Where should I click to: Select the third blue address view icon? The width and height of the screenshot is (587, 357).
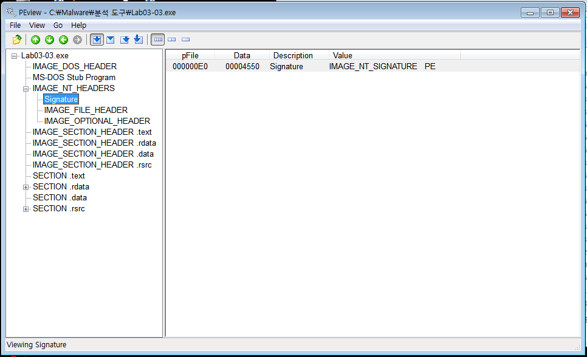tap(125, 39)
